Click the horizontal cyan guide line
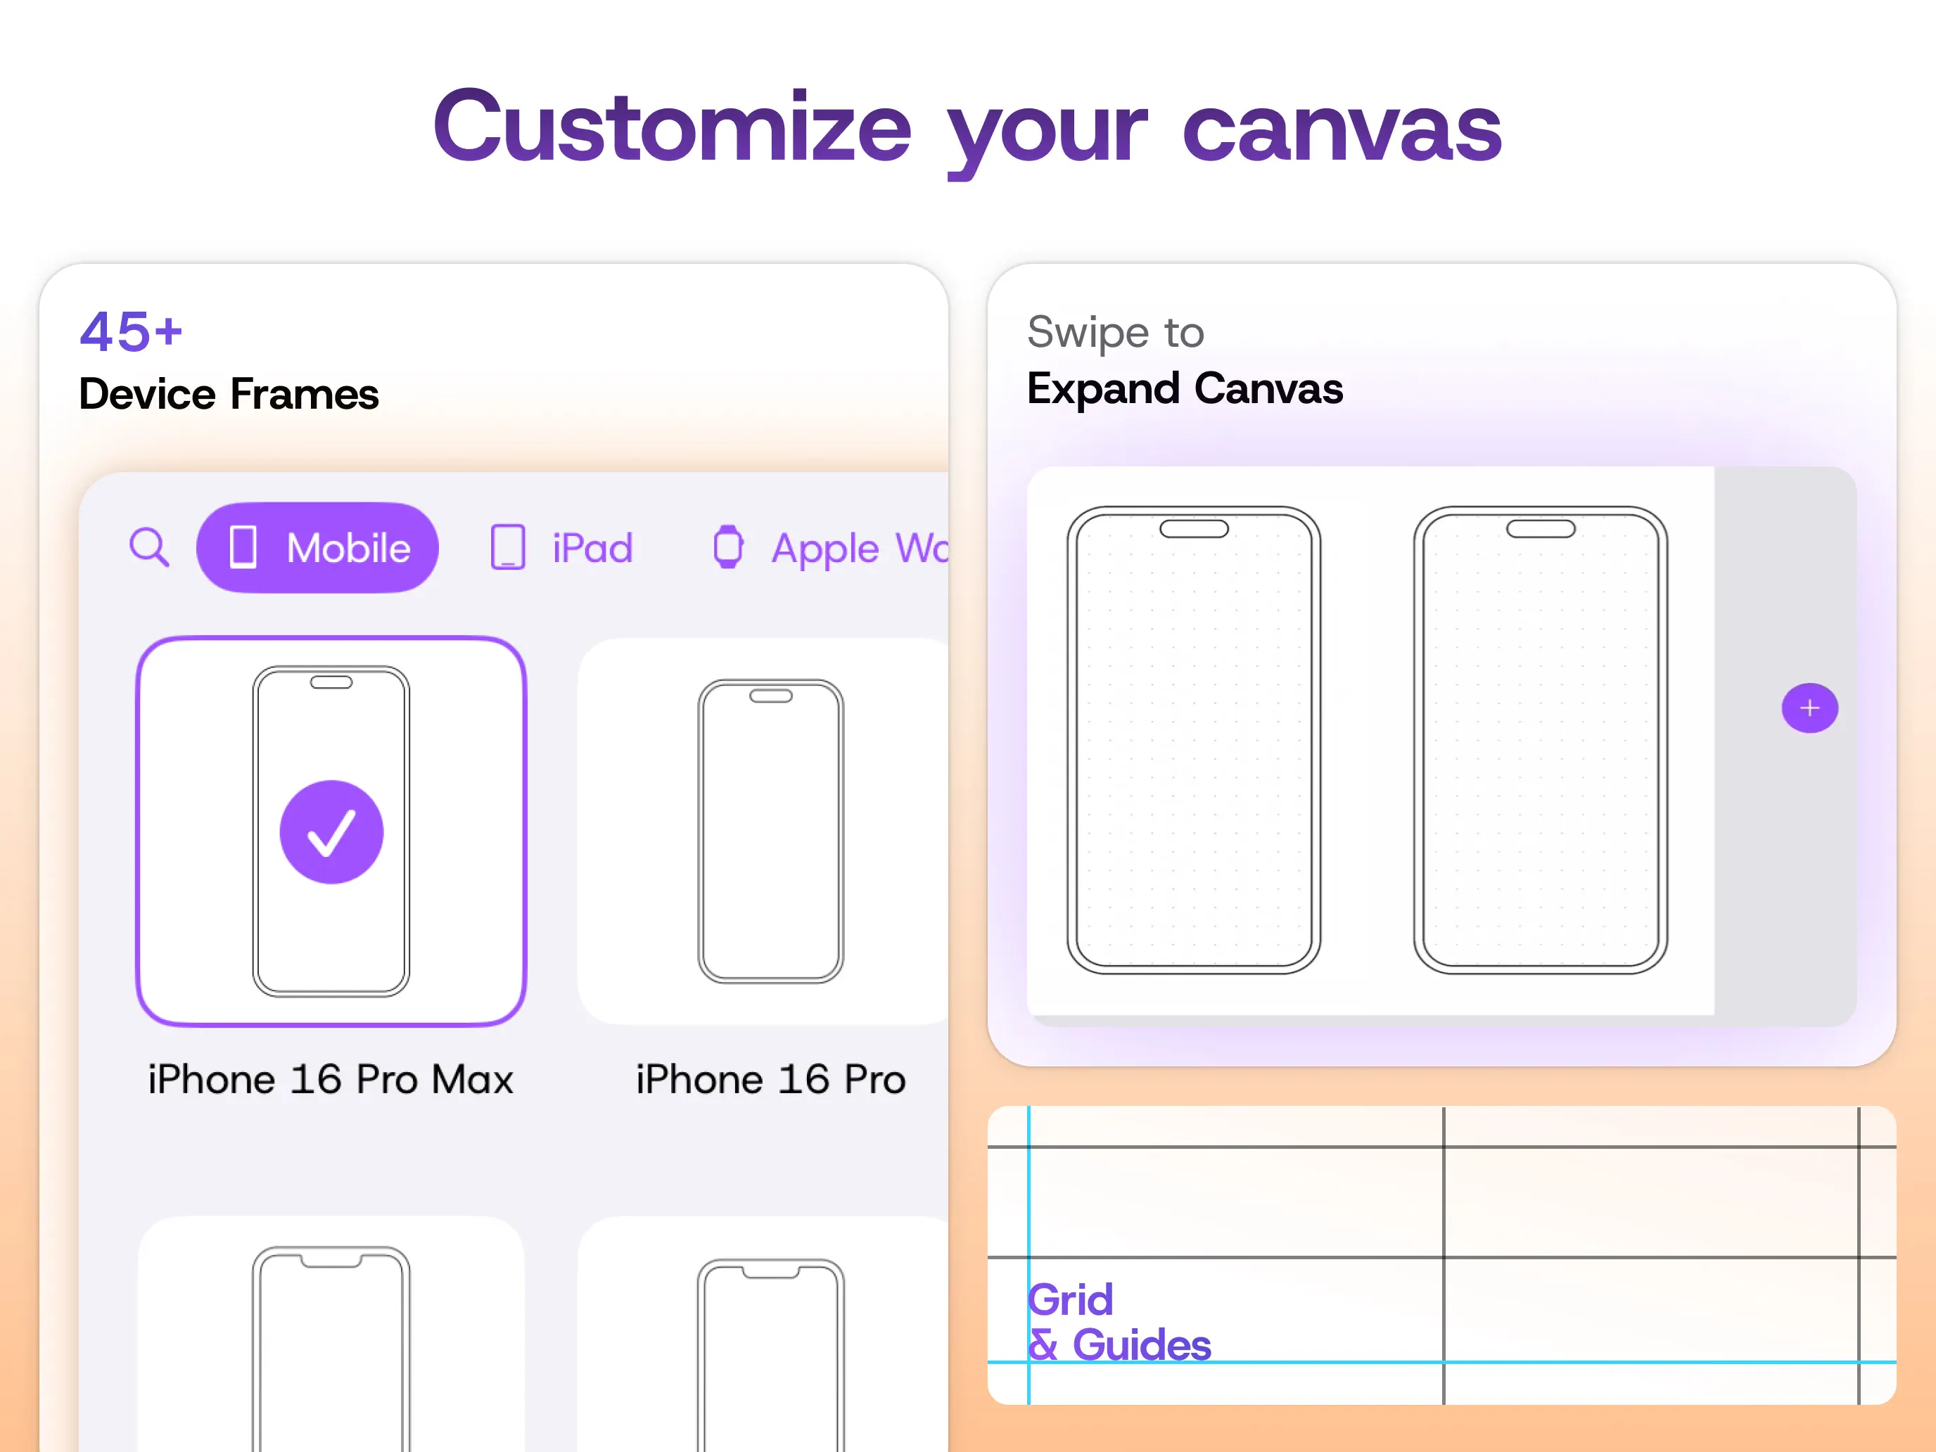 1441,1363
